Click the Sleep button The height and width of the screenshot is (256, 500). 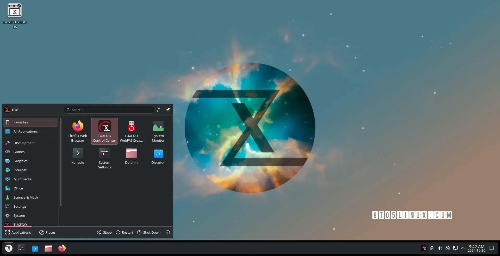(x=104, y=232)
